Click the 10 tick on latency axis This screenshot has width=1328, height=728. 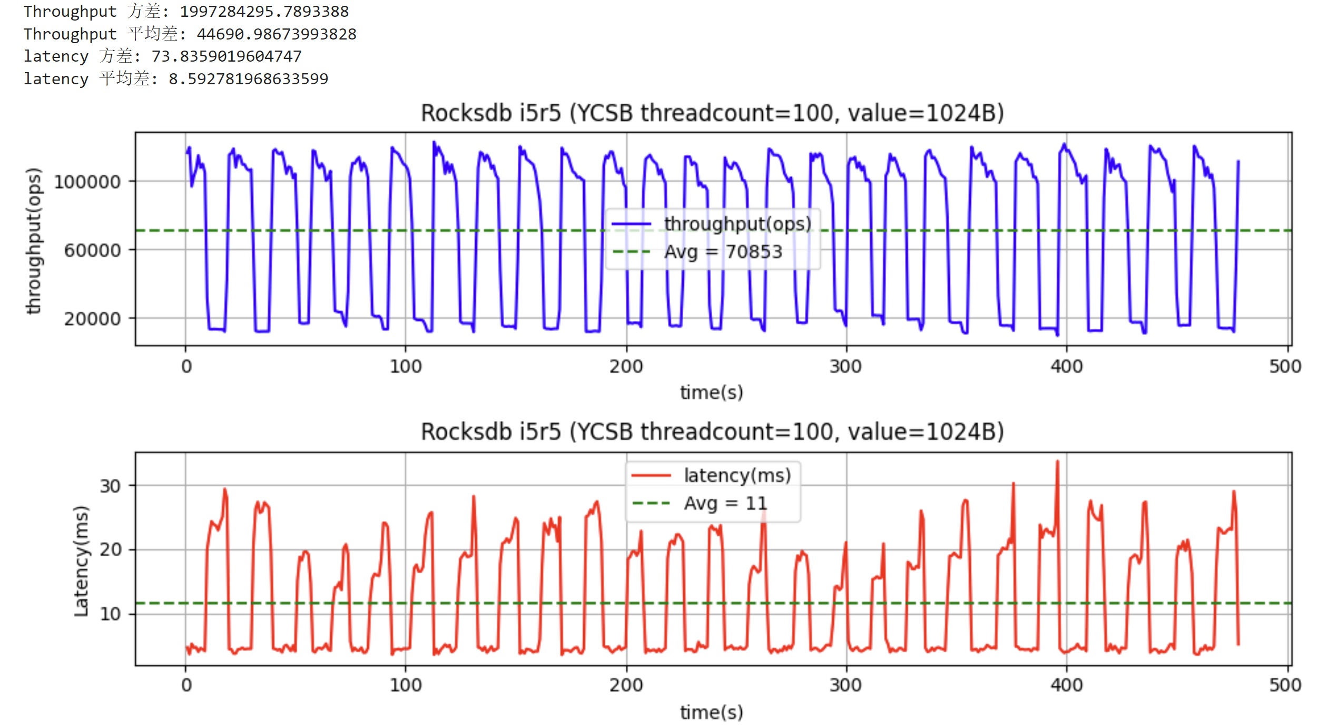[111, 614]
